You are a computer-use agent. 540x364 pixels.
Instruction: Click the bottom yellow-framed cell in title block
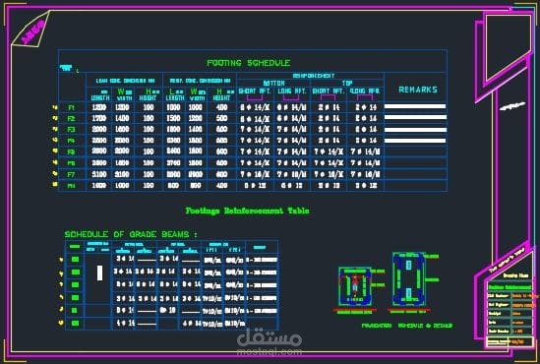point(510,342)
